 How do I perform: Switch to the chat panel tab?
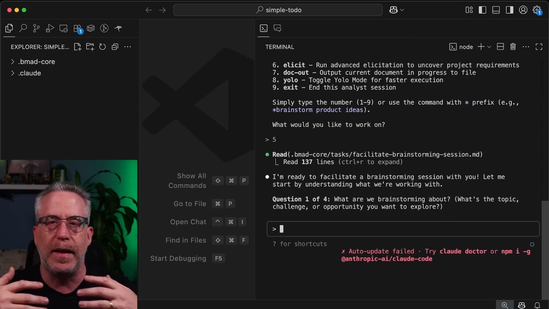click(277, 28)
